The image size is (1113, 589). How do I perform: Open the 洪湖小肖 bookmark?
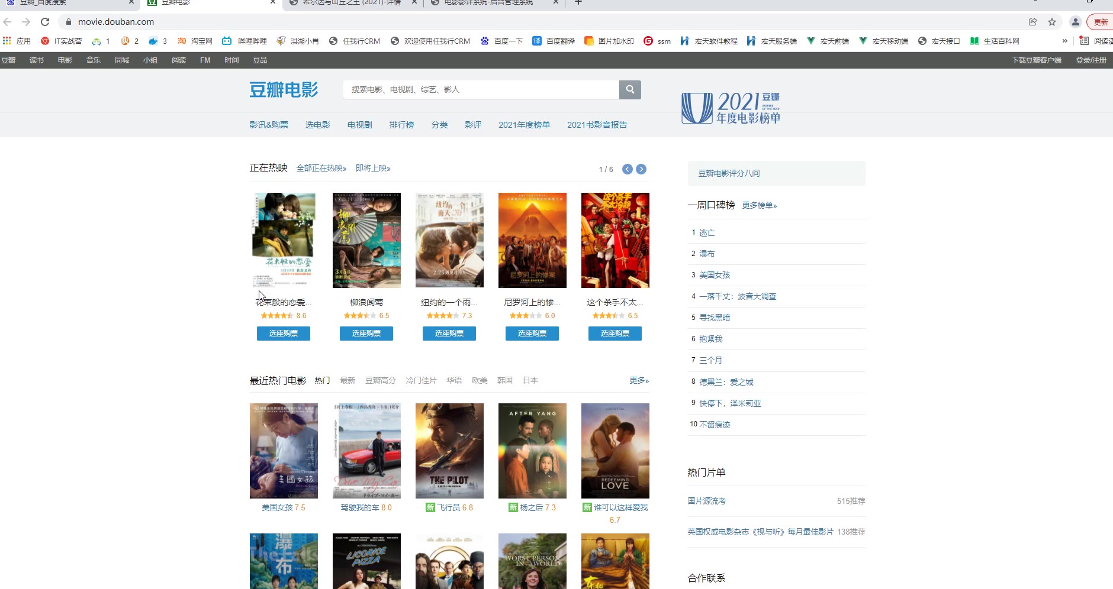[x=298, y=41]
